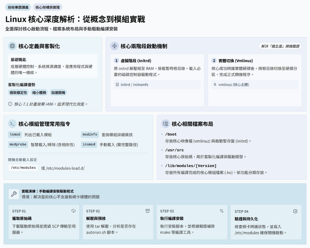The image size is (310, 248).
Task: Click the /usr/src directory entry
Action: pos(174,150)
